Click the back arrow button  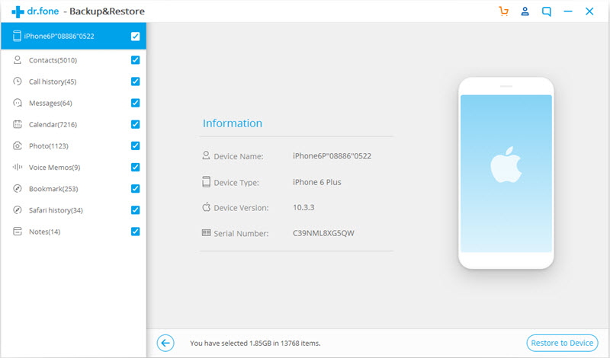(165, 343)
